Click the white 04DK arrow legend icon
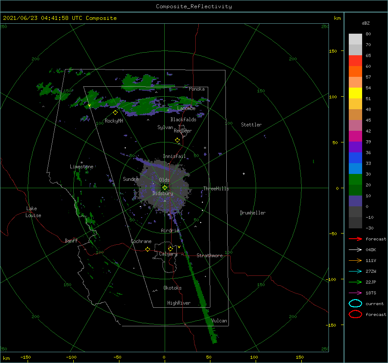Image resolution: width=388 pixels, height=363 pixels. tap(355, 249)
